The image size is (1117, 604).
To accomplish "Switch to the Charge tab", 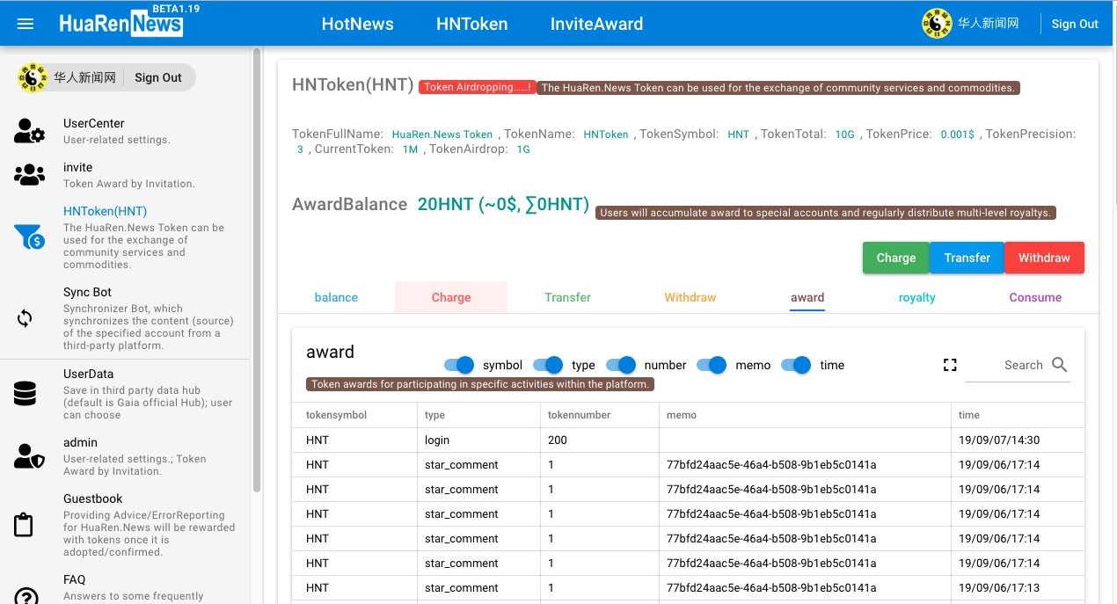I will 451,297.
